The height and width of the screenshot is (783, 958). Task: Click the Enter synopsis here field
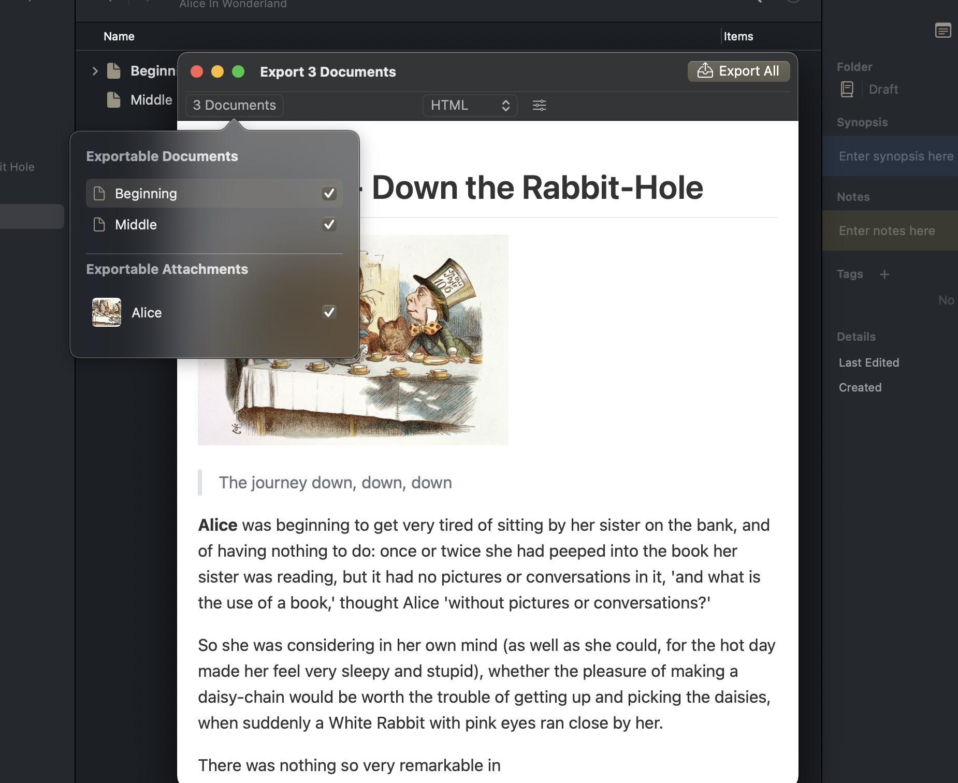895,156
